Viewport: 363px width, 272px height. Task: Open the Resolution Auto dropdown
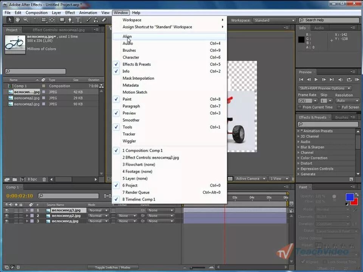(347, 100)
